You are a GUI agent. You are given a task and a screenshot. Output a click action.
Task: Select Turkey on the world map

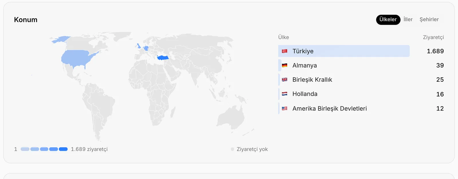(x=163, y=58)
